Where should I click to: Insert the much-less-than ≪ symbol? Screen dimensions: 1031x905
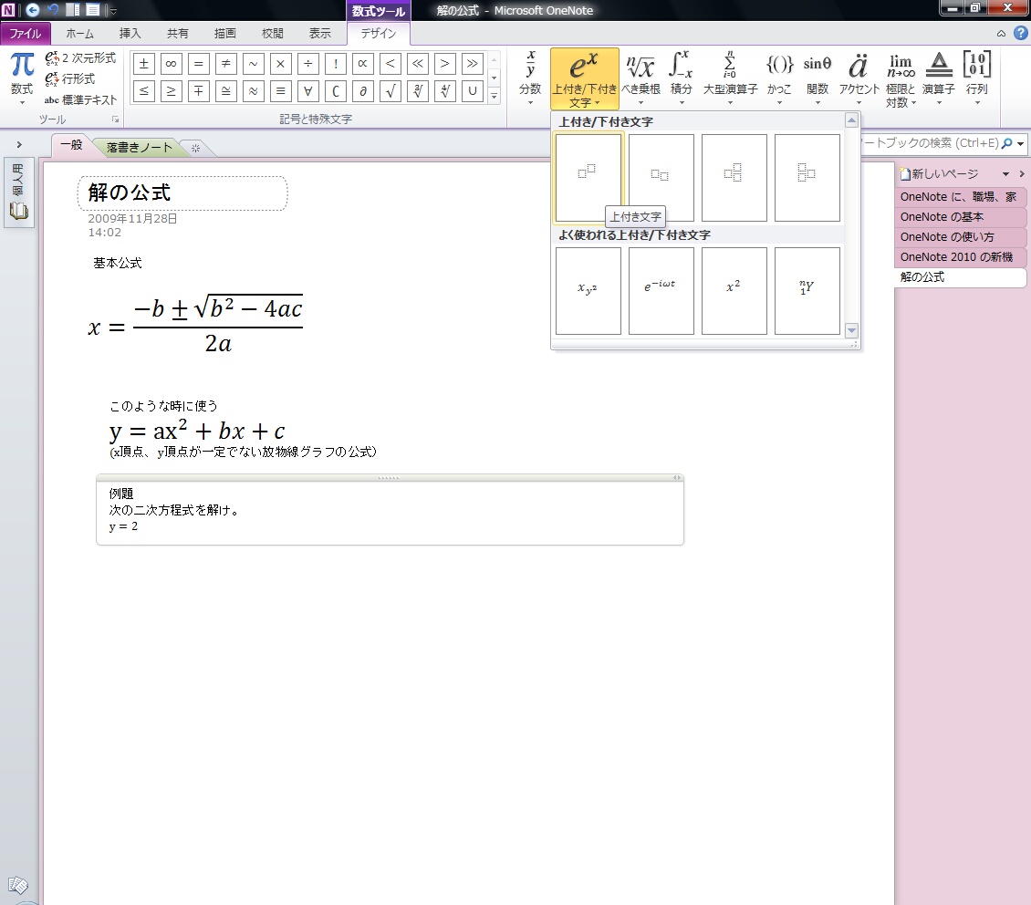click(418, 64)
